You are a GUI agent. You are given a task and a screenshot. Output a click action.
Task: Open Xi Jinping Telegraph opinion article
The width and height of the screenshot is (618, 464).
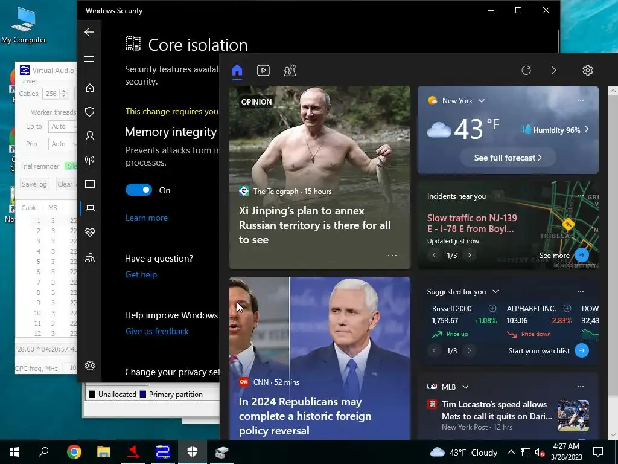click(x=320, y=178)
